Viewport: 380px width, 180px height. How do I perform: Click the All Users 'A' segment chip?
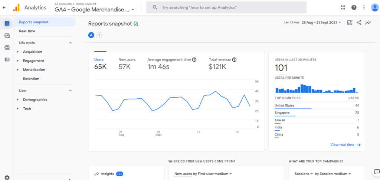tap(91, 35)
